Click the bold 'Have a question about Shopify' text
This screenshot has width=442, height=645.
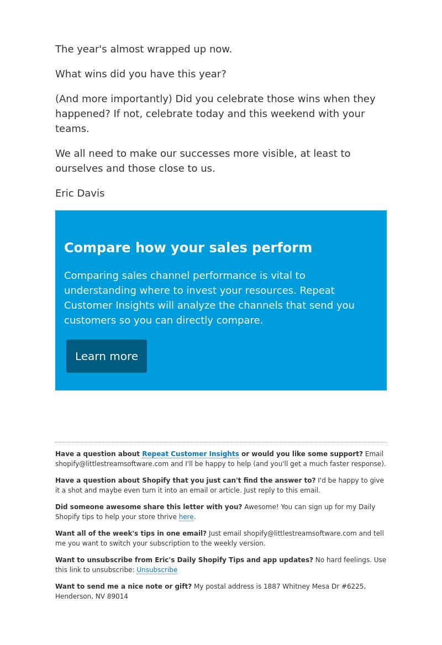[185, 480]
